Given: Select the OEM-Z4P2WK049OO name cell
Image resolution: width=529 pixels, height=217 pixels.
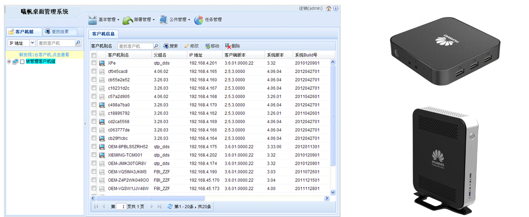Looking at the screenshot, I should [x=128, y=180].
